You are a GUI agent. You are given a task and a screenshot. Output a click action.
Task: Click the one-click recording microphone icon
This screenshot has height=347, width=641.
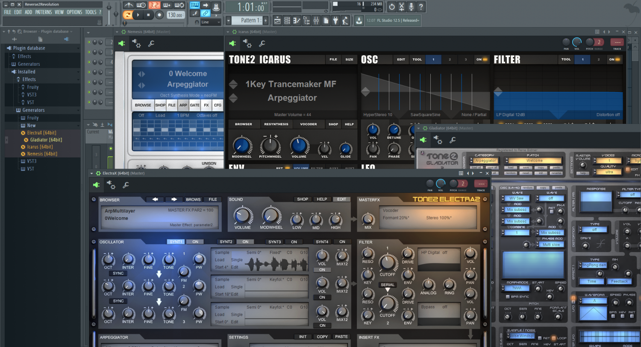[411, 6]
